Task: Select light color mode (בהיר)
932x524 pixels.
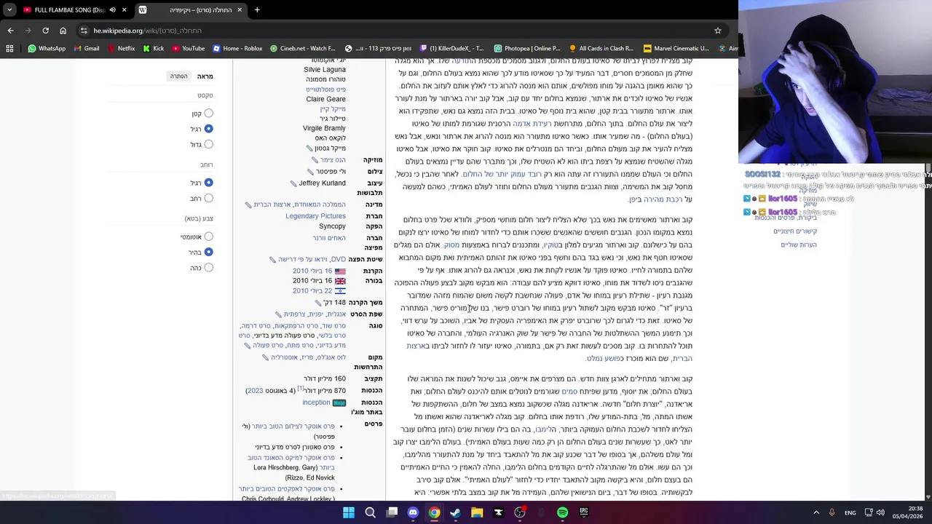Action: pos(208,252)
